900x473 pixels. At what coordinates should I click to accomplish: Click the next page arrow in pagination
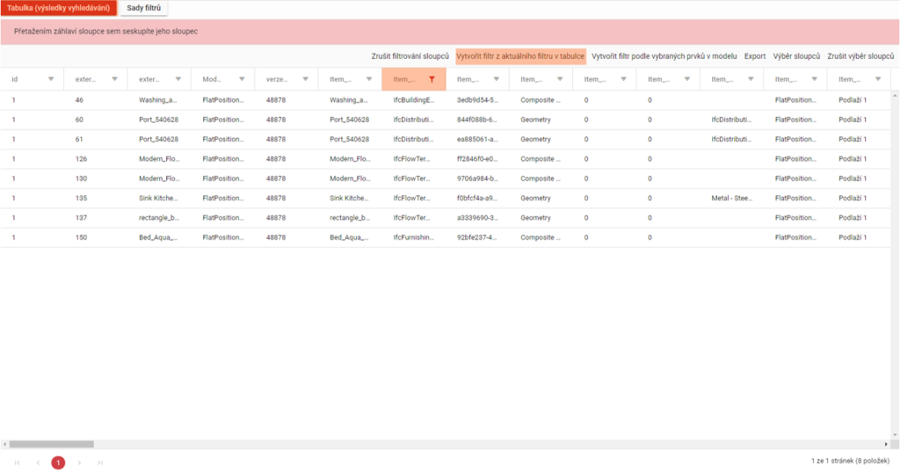tap(79, 462)
